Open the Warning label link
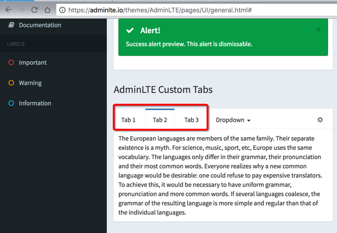This screenshot has height=233, width=337. (x=30, y=83)
